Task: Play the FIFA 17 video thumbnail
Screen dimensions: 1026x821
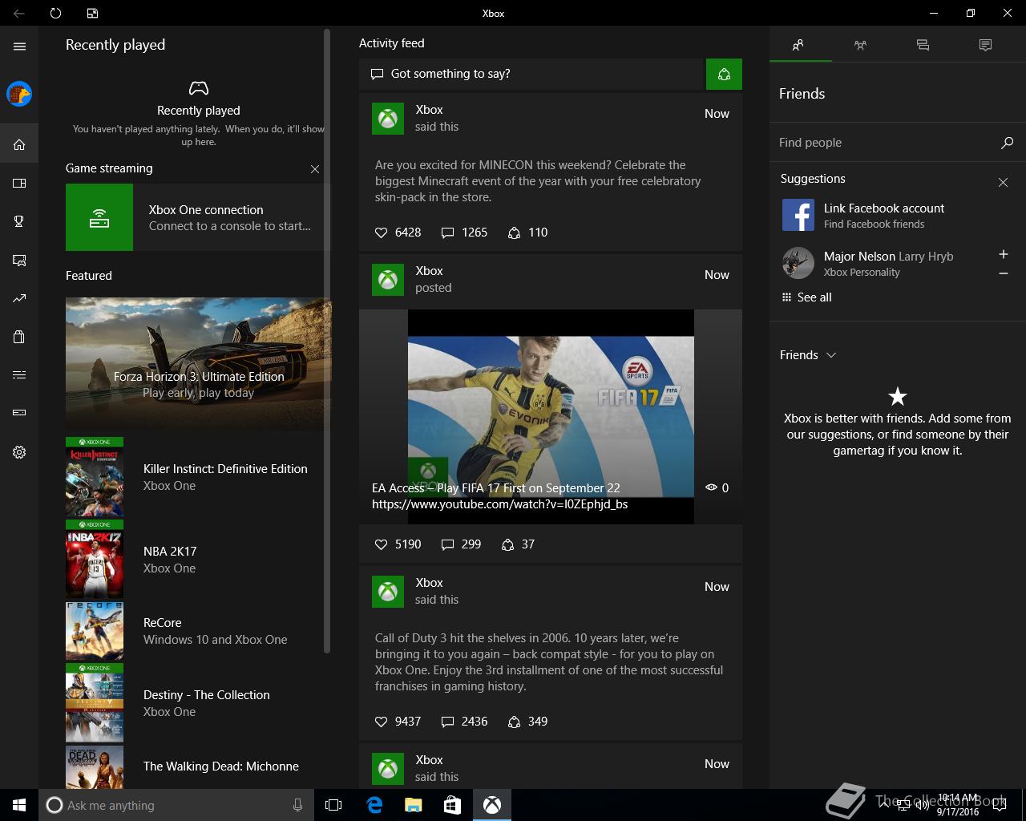Action: 551,417
